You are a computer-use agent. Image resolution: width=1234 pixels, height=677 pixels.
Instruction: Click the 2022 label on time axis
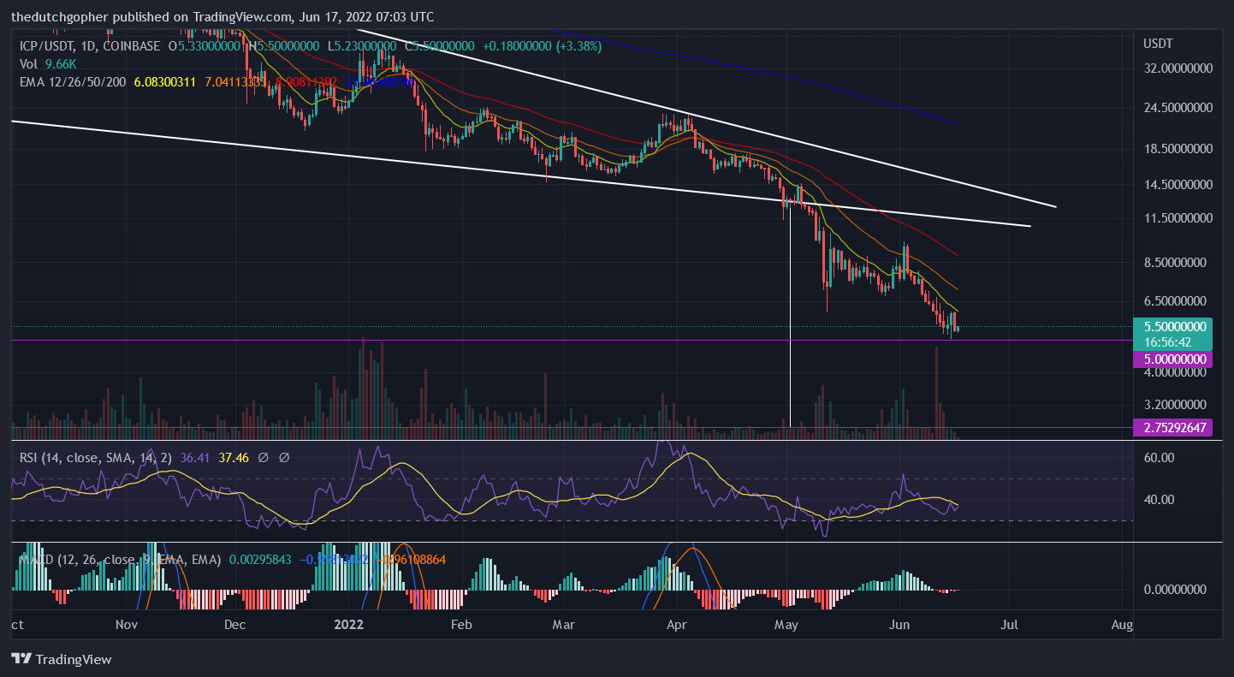point(349,626)
